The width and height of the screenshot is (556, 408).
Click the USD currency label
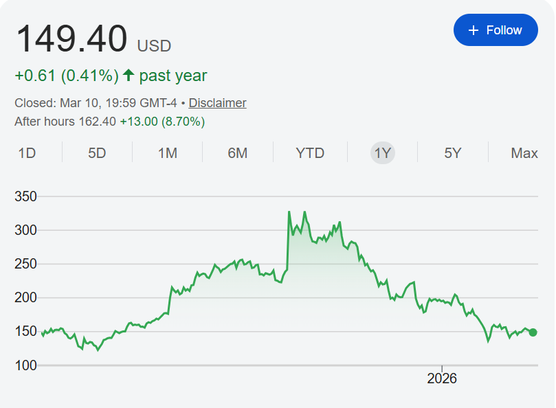pyautogui.click(x=154, y=46)
